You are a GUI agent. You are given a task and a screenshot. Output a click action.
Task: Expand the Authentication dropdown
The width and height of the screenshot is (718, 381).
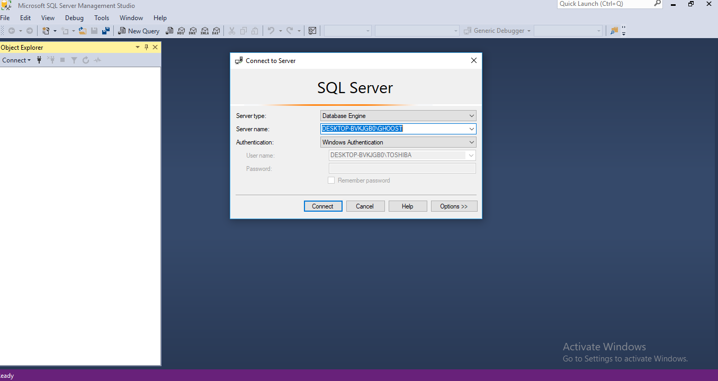(471, 142)
